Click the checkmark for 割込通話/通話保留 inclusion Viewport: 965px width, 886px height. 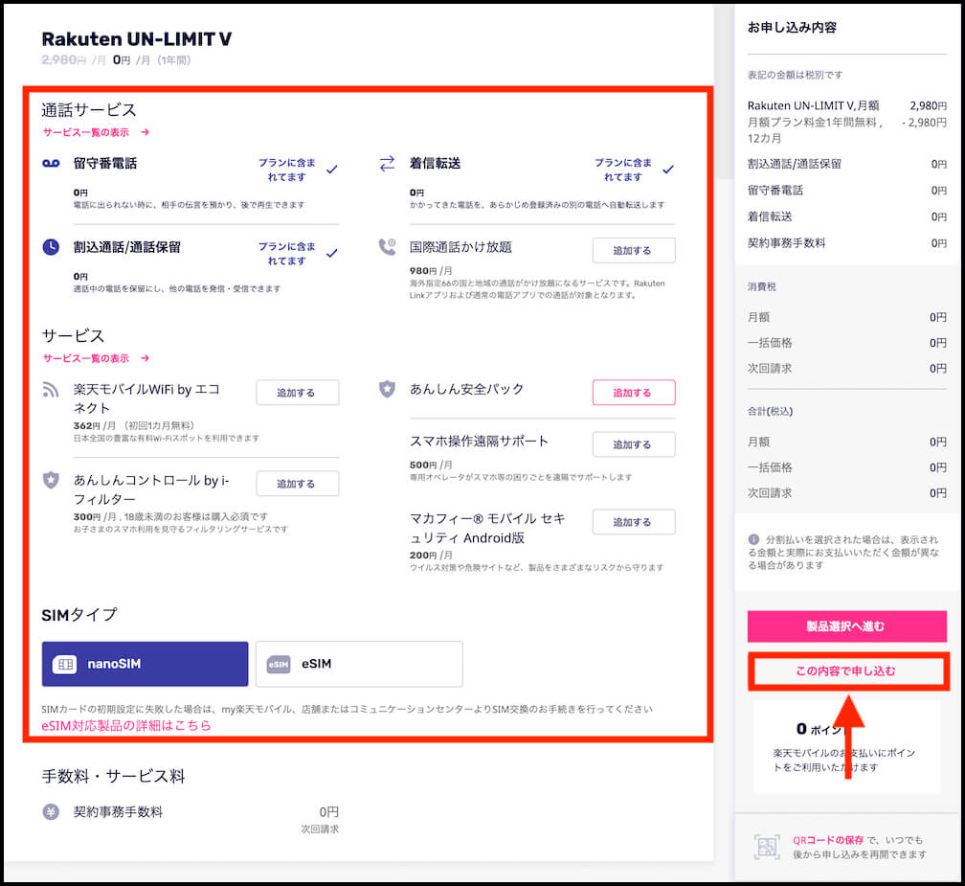pyautogui.click(x=331, y=253)
